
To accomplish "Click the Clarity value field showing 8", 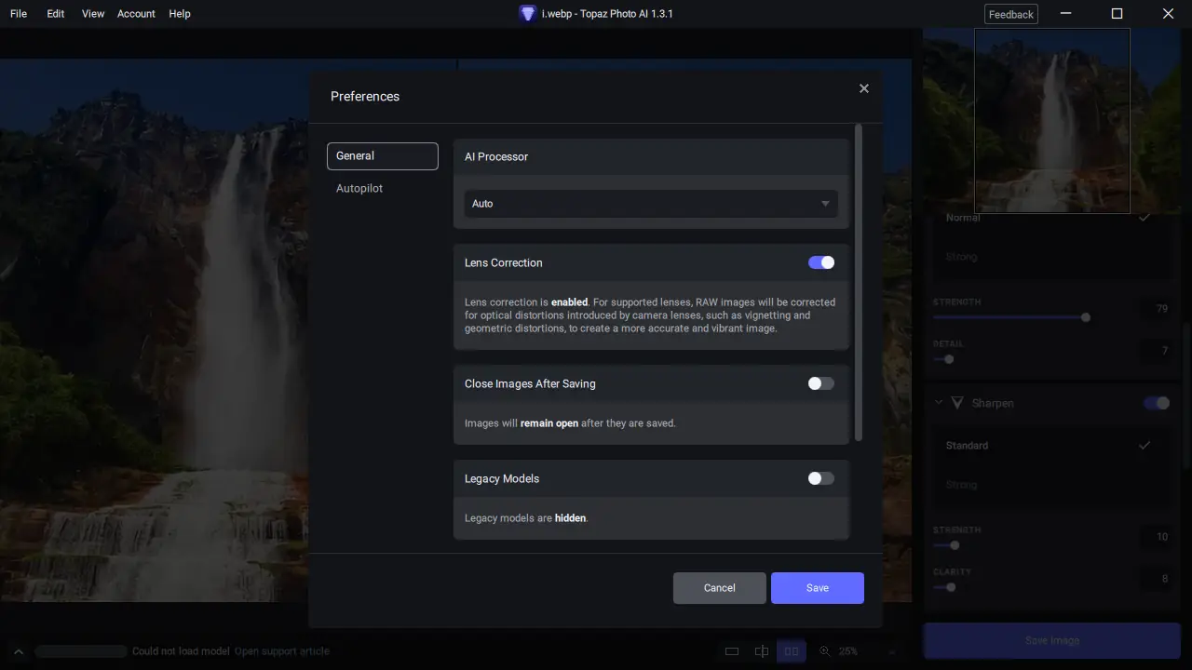I will click(1156, 579).
